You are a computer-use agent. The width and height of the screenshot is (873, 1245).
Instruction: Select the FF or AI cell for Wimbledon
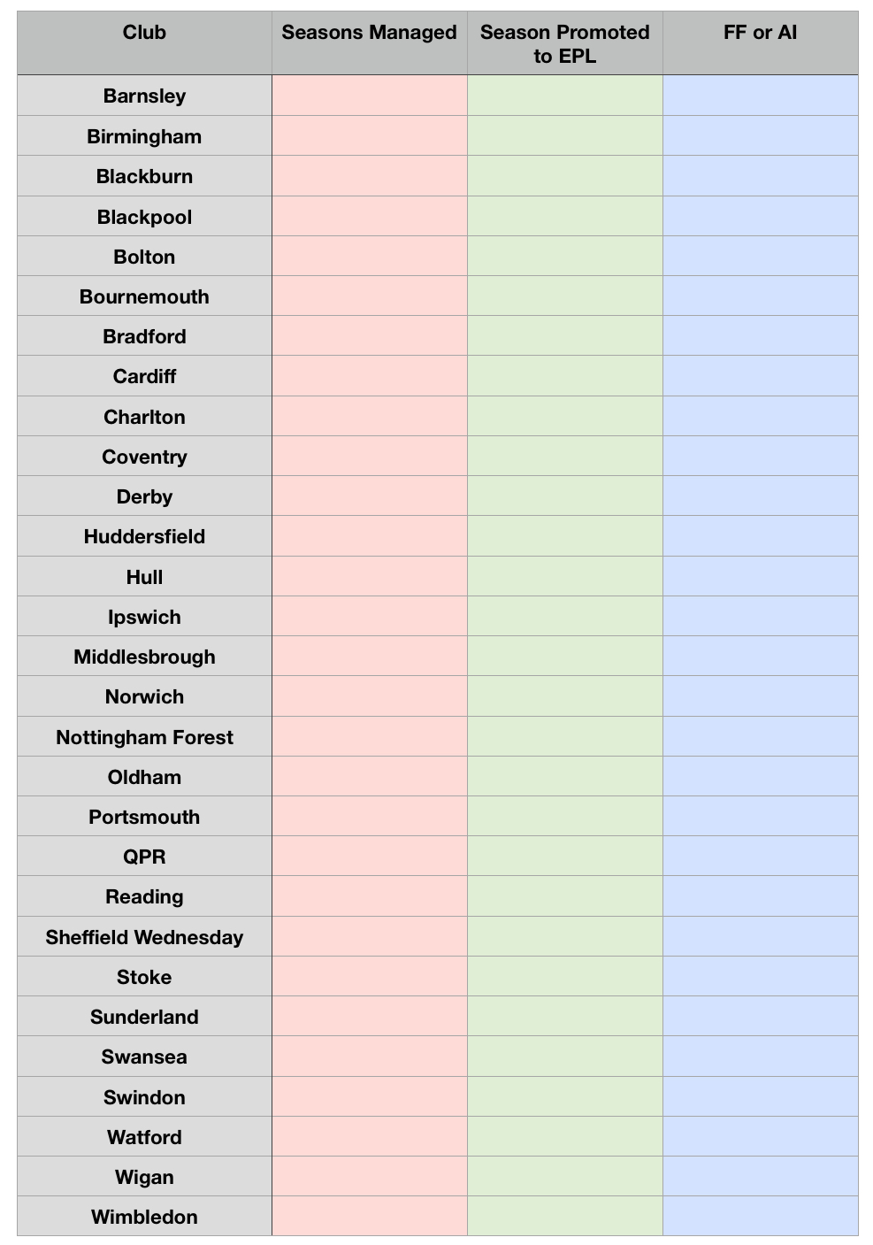(x=761, y=1217)
